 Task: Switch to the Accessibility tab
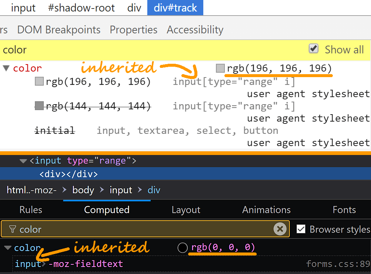click(195, 30)
